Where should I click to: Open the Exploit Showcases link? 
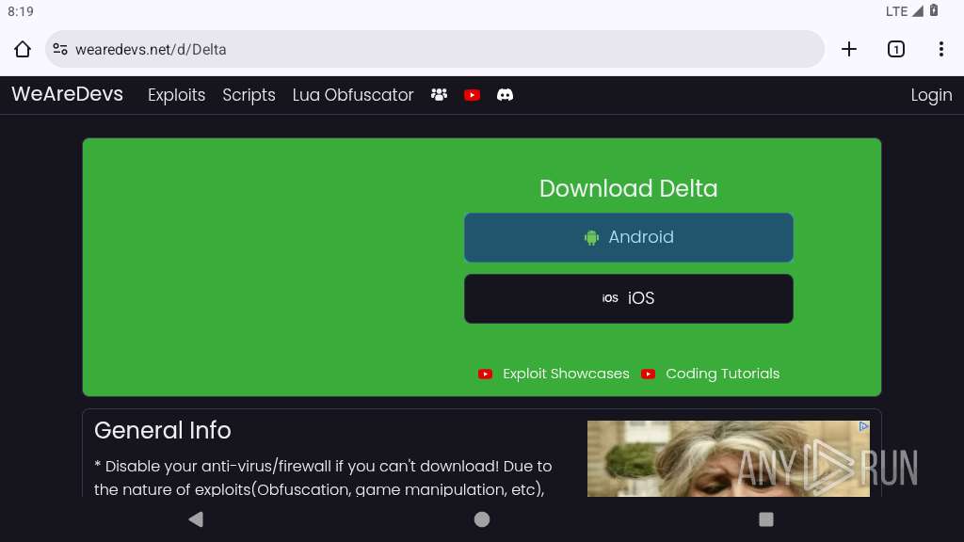point(554,374)
